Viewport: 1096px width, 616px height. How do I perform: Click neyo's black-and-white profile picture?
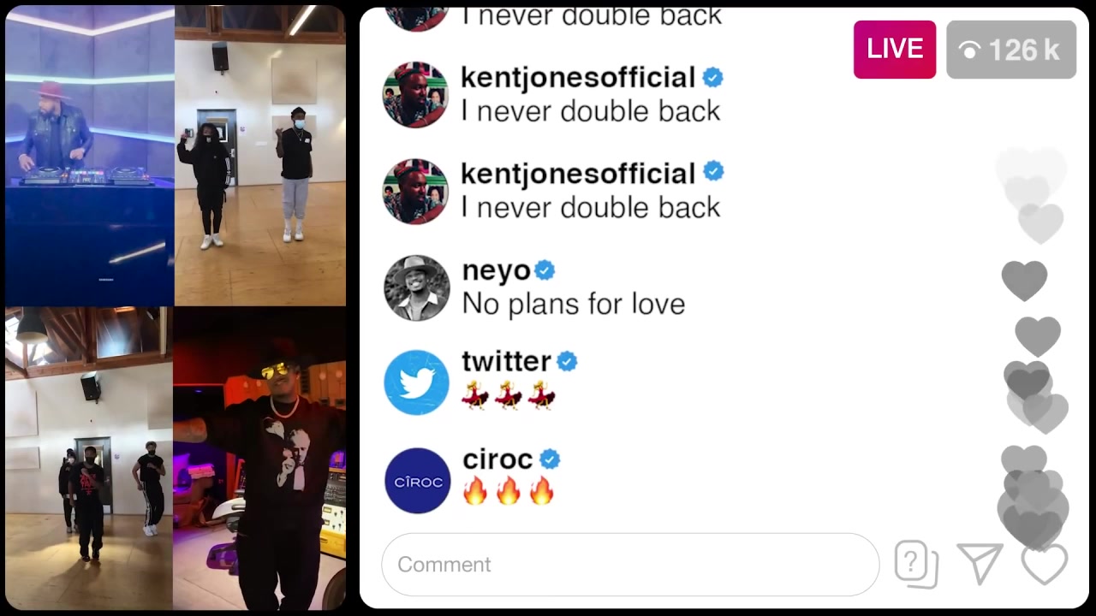pyautogui.click(x=417, y=287)
